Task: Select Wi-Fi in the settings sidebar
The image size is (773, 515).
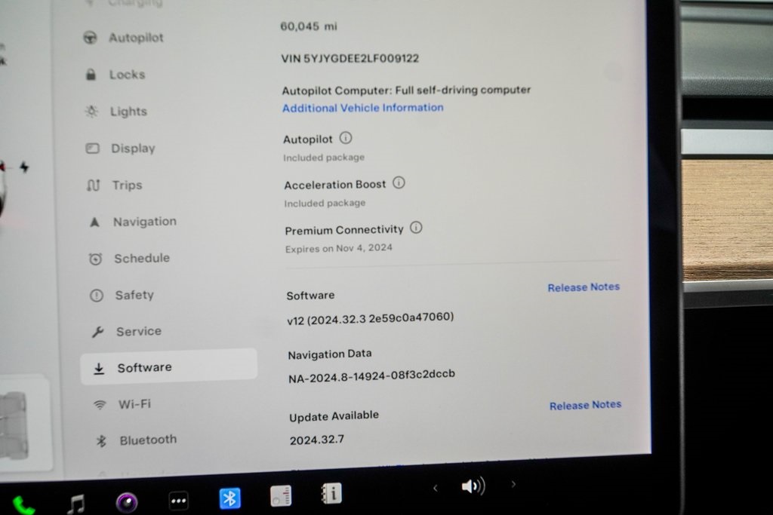Action: click(x=134, y=404)
